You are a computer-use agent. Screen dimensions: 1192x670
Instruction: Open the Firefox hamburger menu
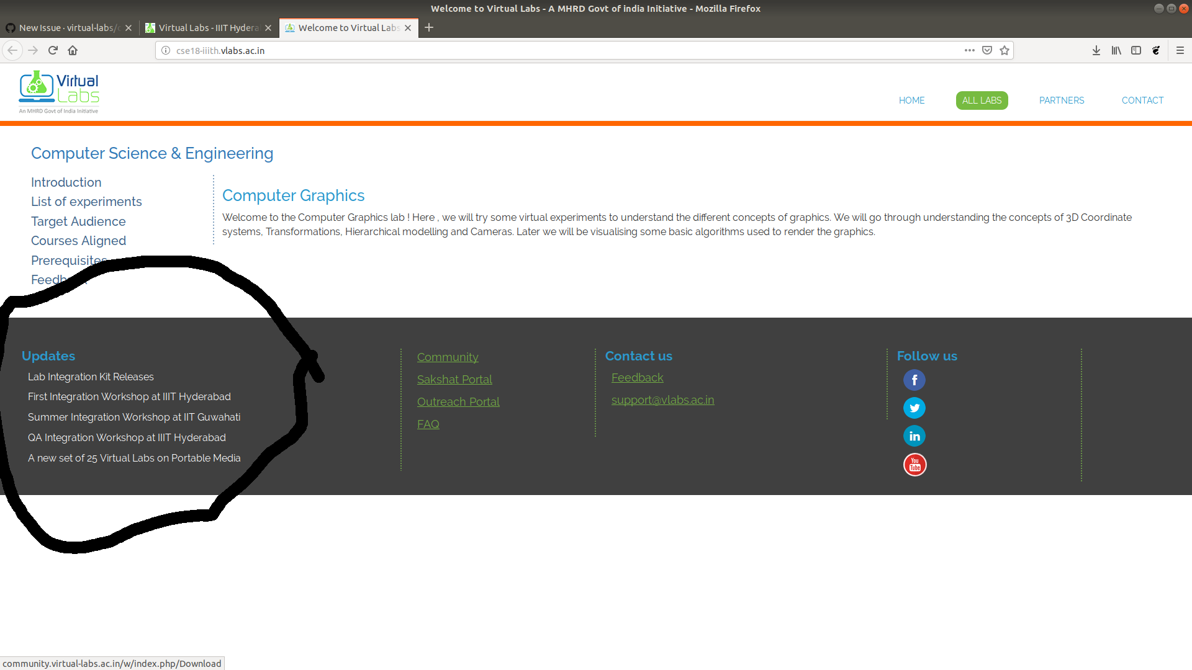1180,50
